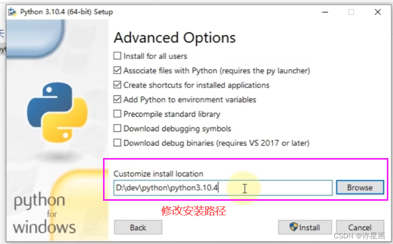
Task: Click the Python installer icon in title bar
Action: coord(12,12)
